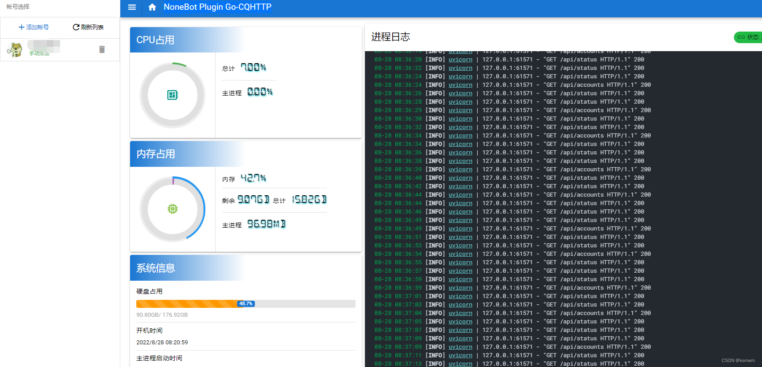Open uvicorn link in 08:36:39 log line

pyautogui.click(x=460, y=169)
